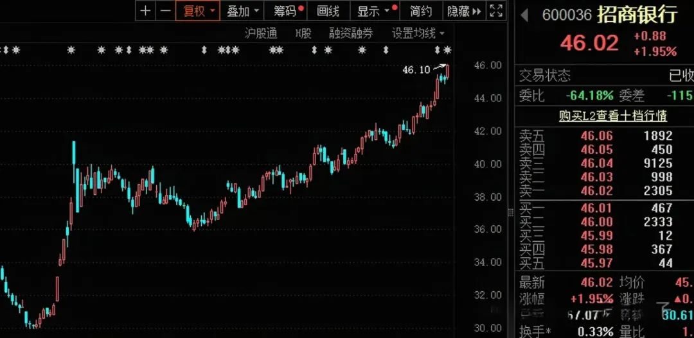Screen dimensions: 694x338
Task: Click the back arrow beside 600036
Action: (x=524, y=14)
